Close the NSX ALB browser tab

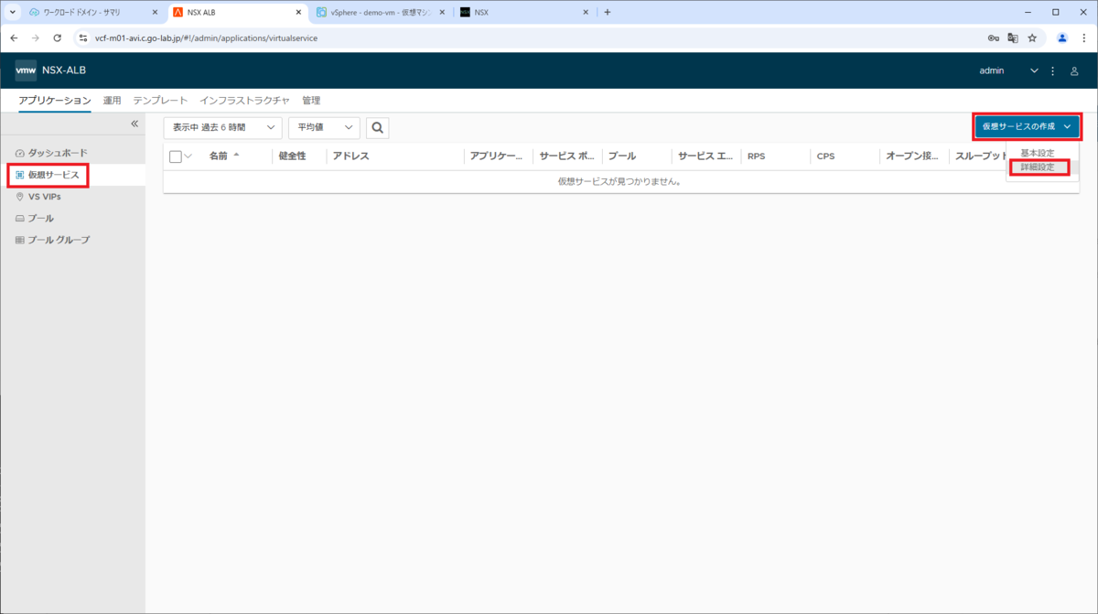pyautogui.click(x=298, y=12)
